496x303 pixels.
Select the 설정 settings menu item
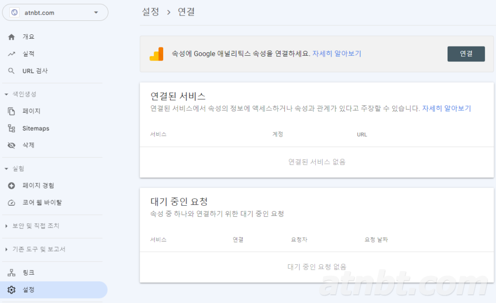(54, 290)
